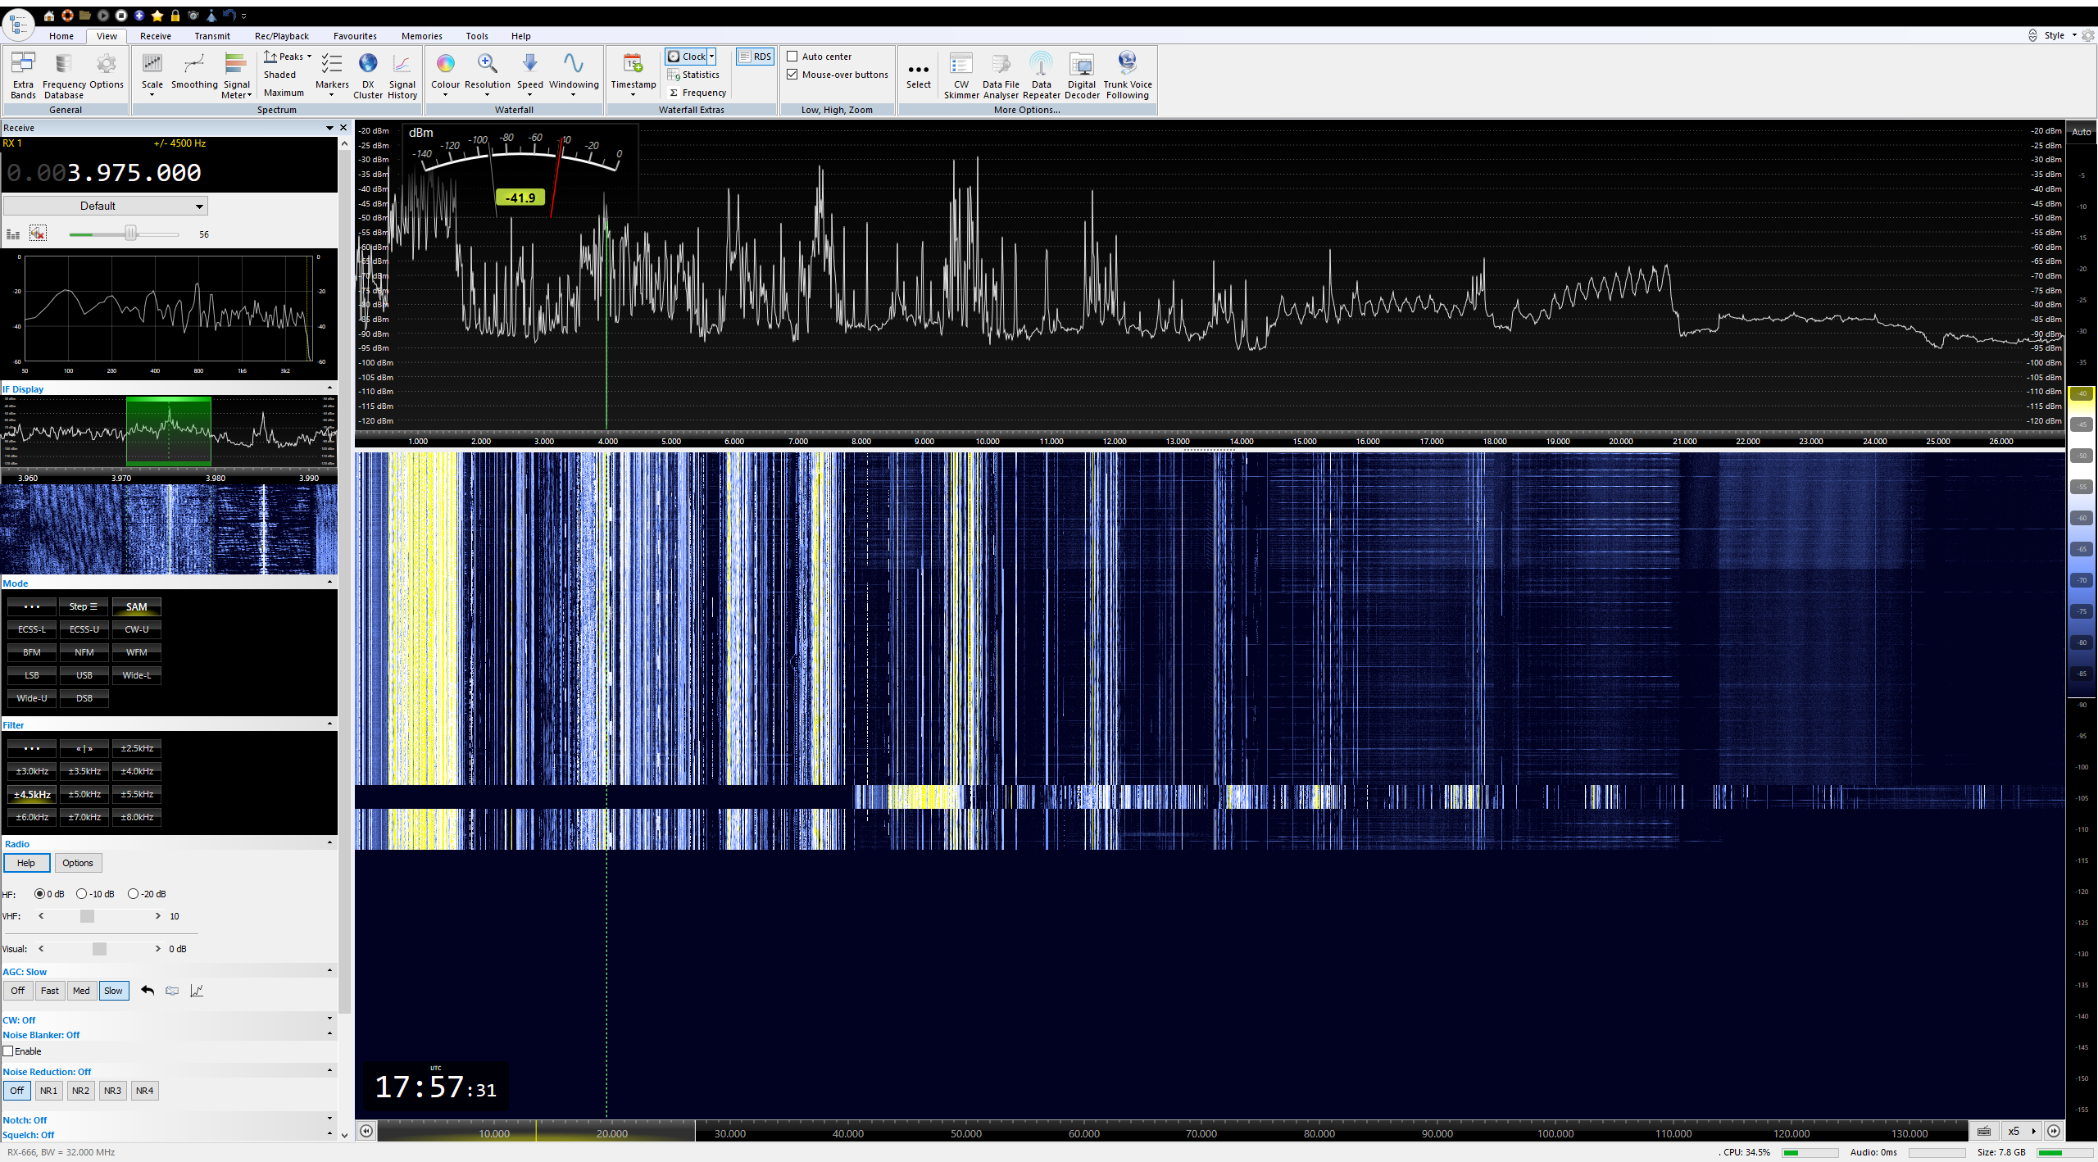Image resolution: width=2098 pixels, height=1162 pixels.
Task: Expand the Peaks dropdown
Action: (x=309, y=57)
